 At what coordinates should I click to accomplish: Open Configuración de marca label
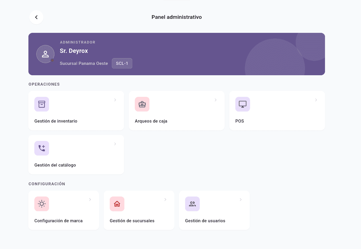pos(59,221)
